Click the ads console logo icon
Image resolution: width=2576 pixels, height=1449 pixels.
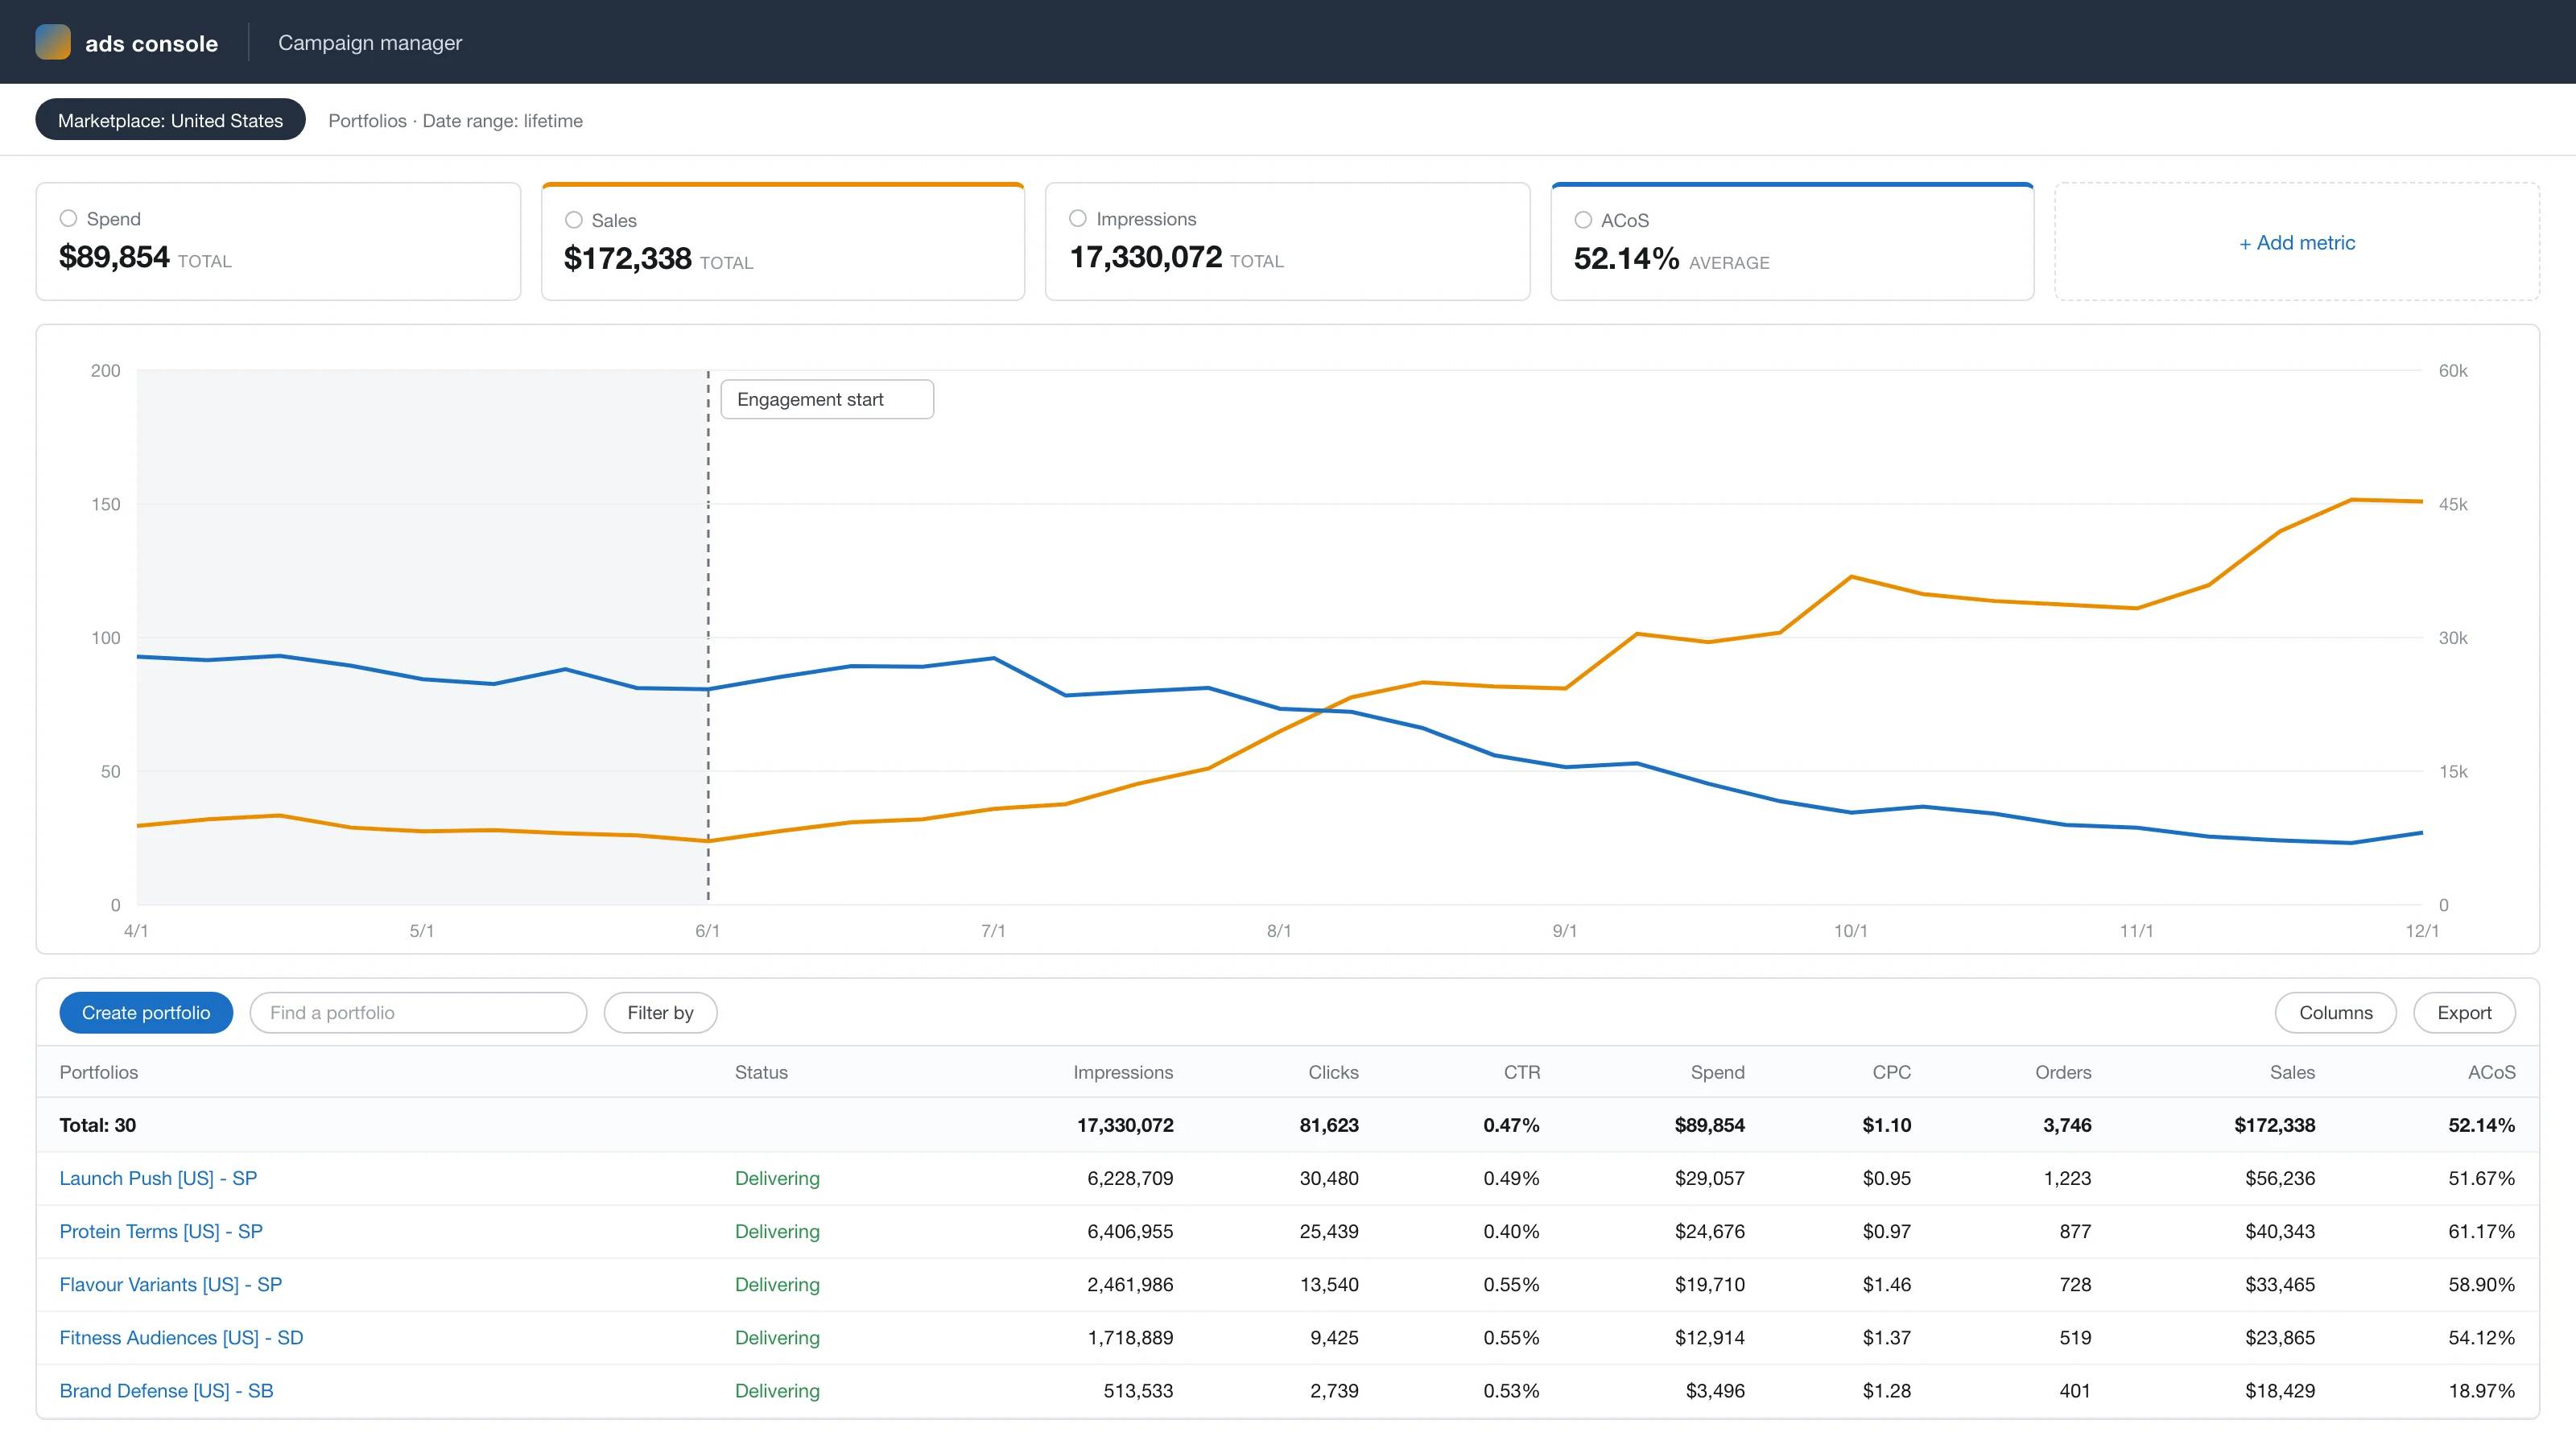pyautogui.click(x=53, y=42)
